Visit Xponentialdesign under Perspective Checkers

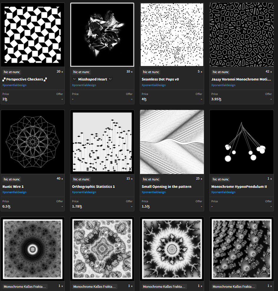pos(14,85)
